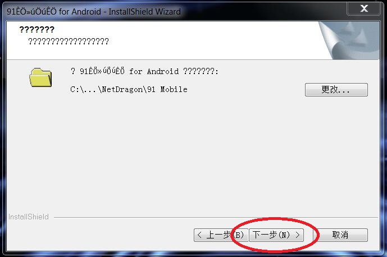Click the bold question-mark heading
This screenshot has height=257, width=387.
coord(37,29)
